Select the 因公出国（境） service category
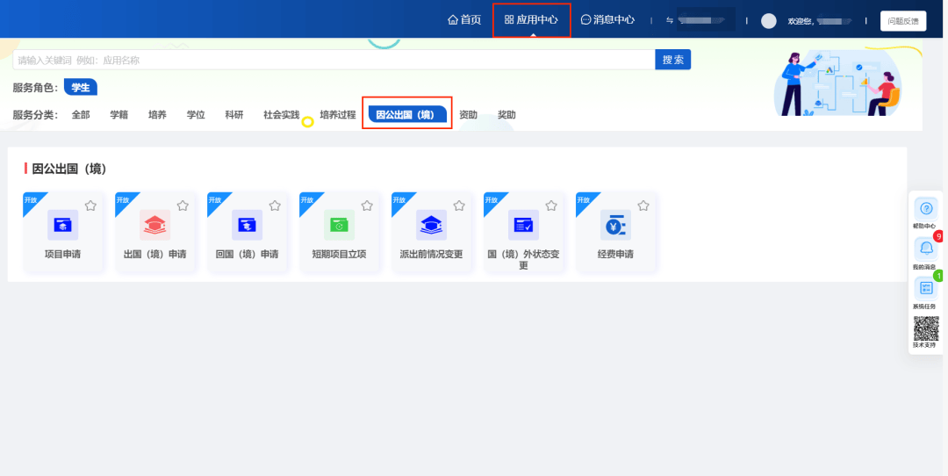 (407, 114)
